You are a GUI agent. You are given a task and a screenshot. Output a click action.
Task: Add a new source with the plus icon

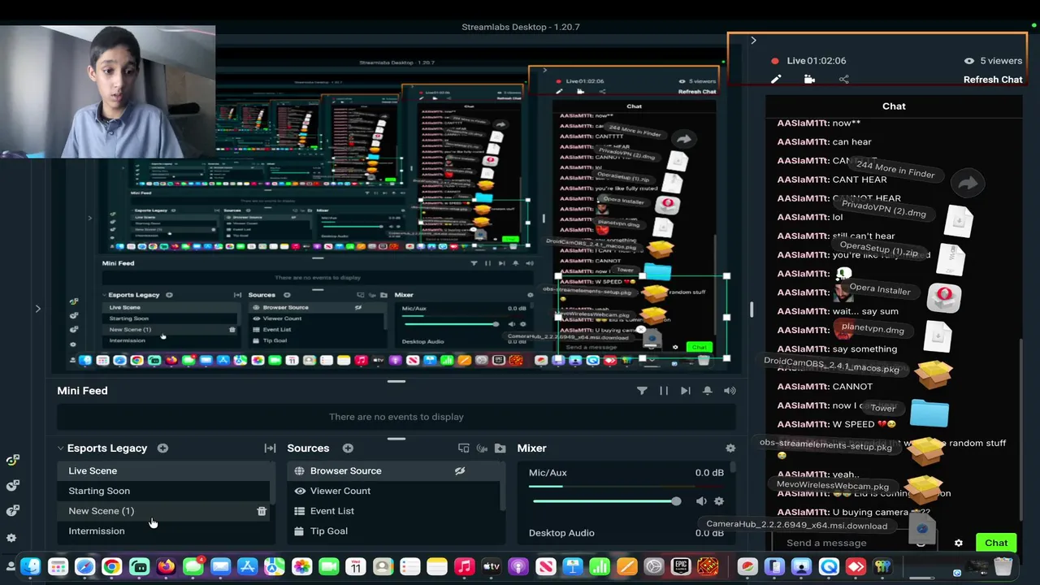click(x=348, y=448)
